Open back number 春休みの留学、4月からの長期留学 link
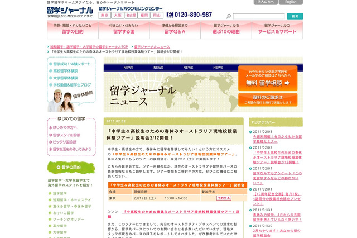 [277, 217]
